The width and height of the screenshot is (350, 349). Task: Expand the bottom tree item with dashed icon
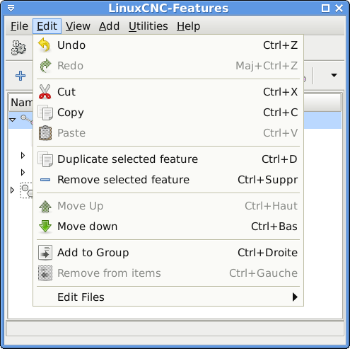pos(13,190)
